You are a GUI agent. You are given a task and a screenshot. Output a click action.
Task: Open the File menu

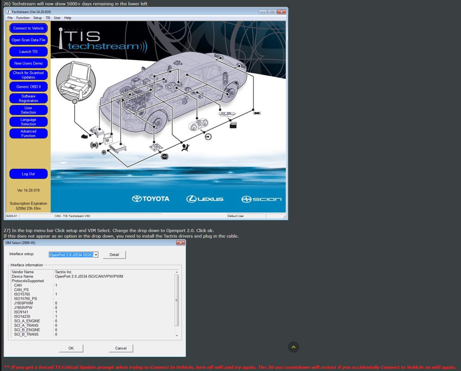click(10, 18)
